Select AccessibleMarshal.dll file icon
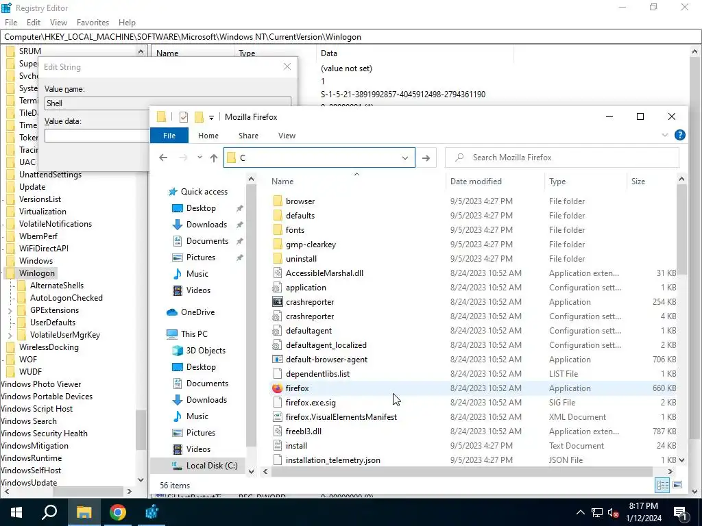The width and height of the screenshot is (702, 526). click(278, 273)
